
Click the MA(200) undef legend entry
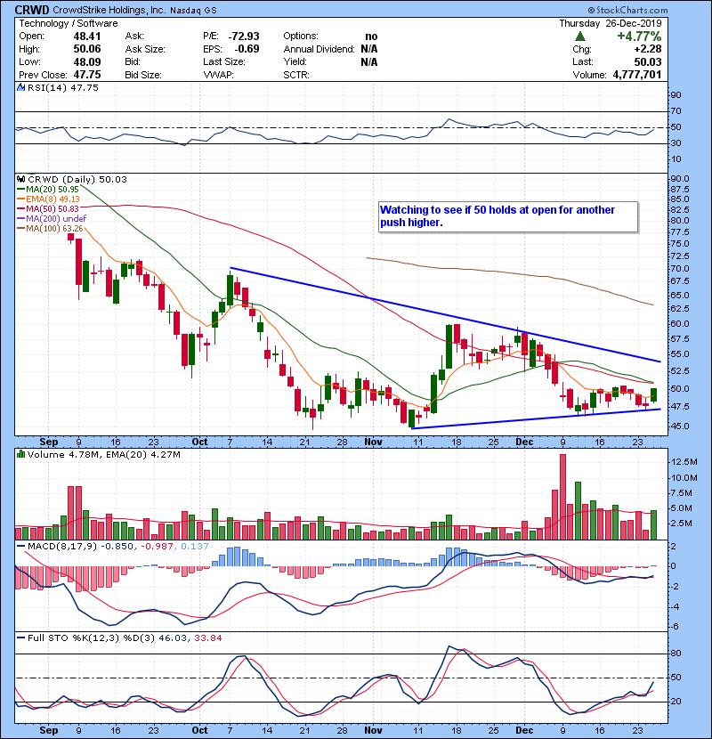click(52, 218)
